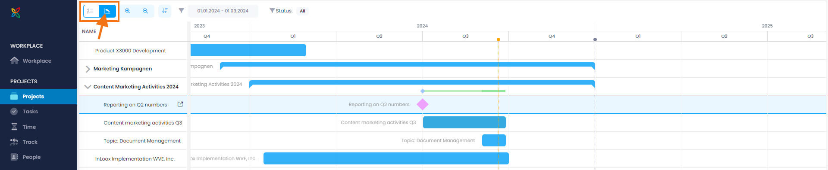Switch to list view toggle
Image resolution: width=828 pixels, height=170 pixels.
pos(91,11)
